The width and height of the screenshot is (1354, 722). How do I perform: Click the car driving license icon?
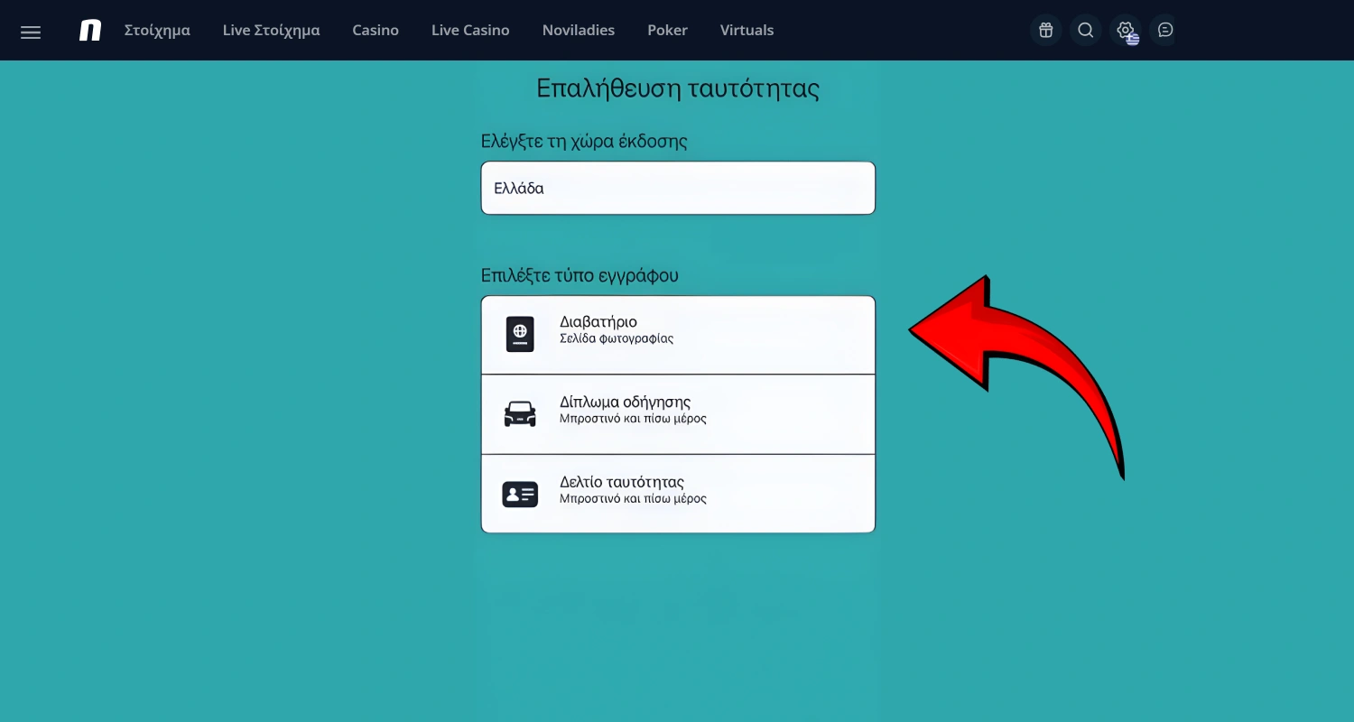point(520,413)
